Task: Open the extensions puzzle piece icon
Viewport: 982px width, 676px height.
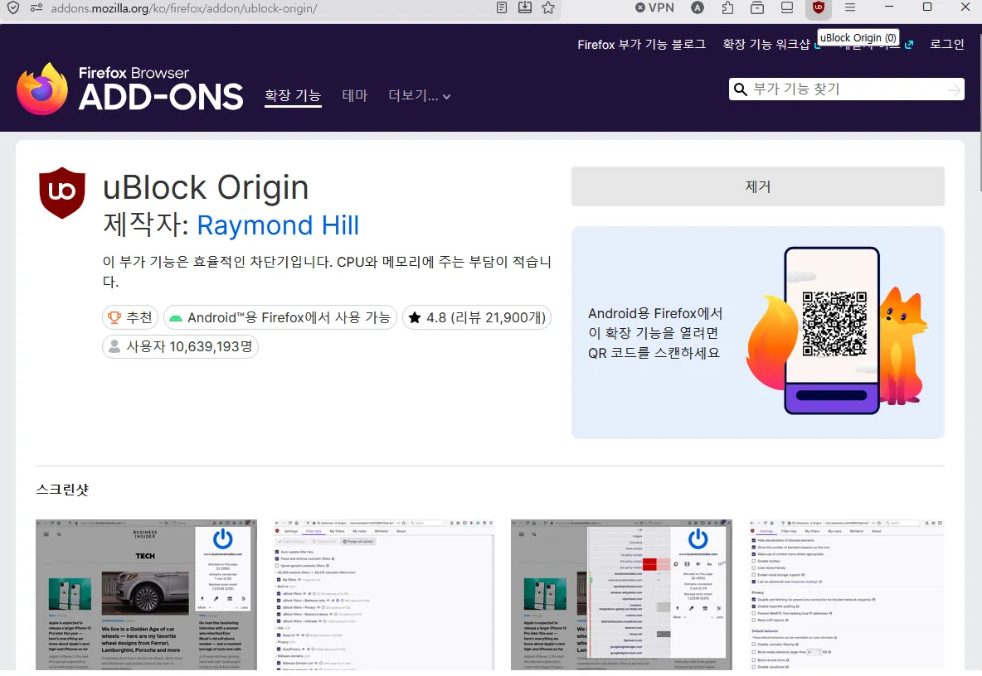Action: (727, 7)
